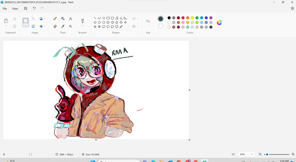Choose the Oval shape
This screenshot has width=296, height=162.
click(104, 18)
